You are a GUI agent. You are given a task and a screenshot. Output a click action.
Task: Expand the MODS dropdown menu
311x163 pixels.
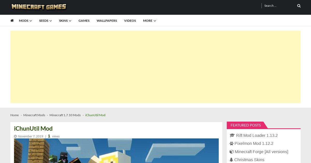(x=25, y=21)
